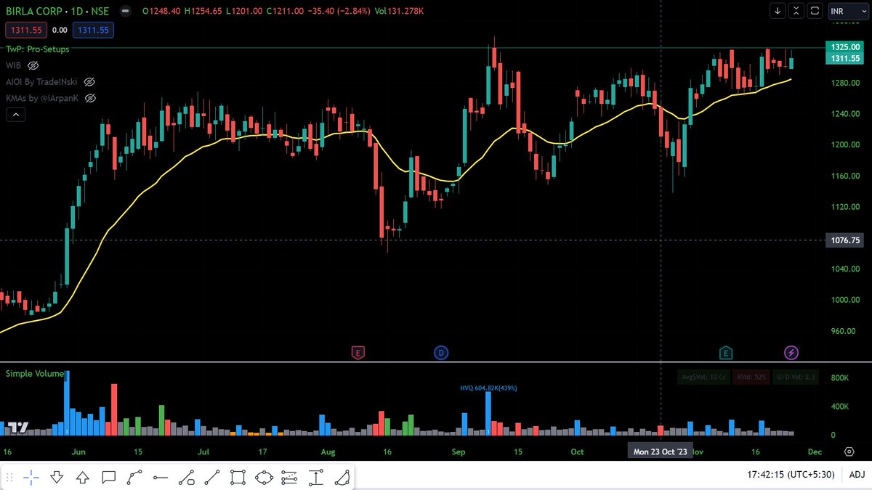
Task: Click the Simple Volume indicator label
Action: tap(35, 373)
